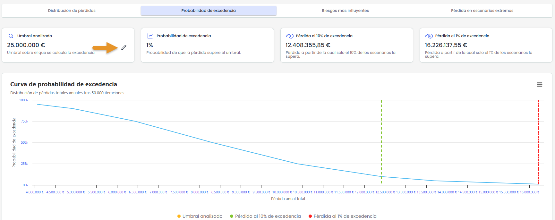Screen dimensions: 555x220
Task: Click the Curva de probabilidad de excedencia title
Action: pos(64,84)
